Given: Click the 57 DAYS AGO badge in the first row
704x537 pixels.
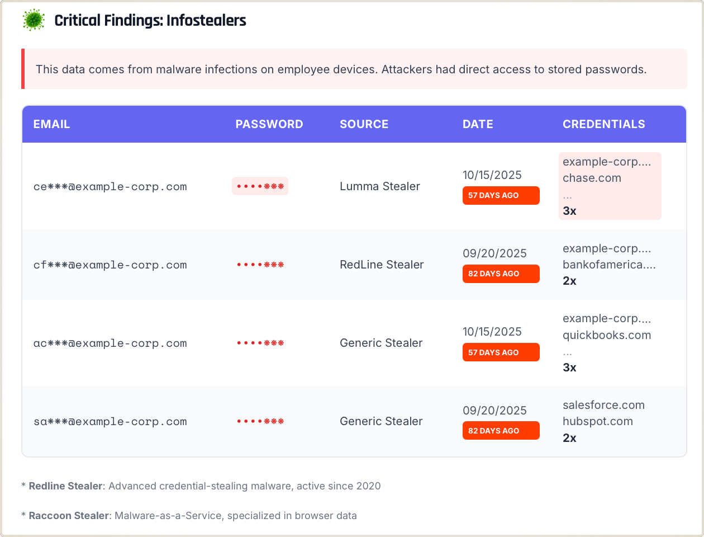Looking at the screenshot, I should 501,195.
